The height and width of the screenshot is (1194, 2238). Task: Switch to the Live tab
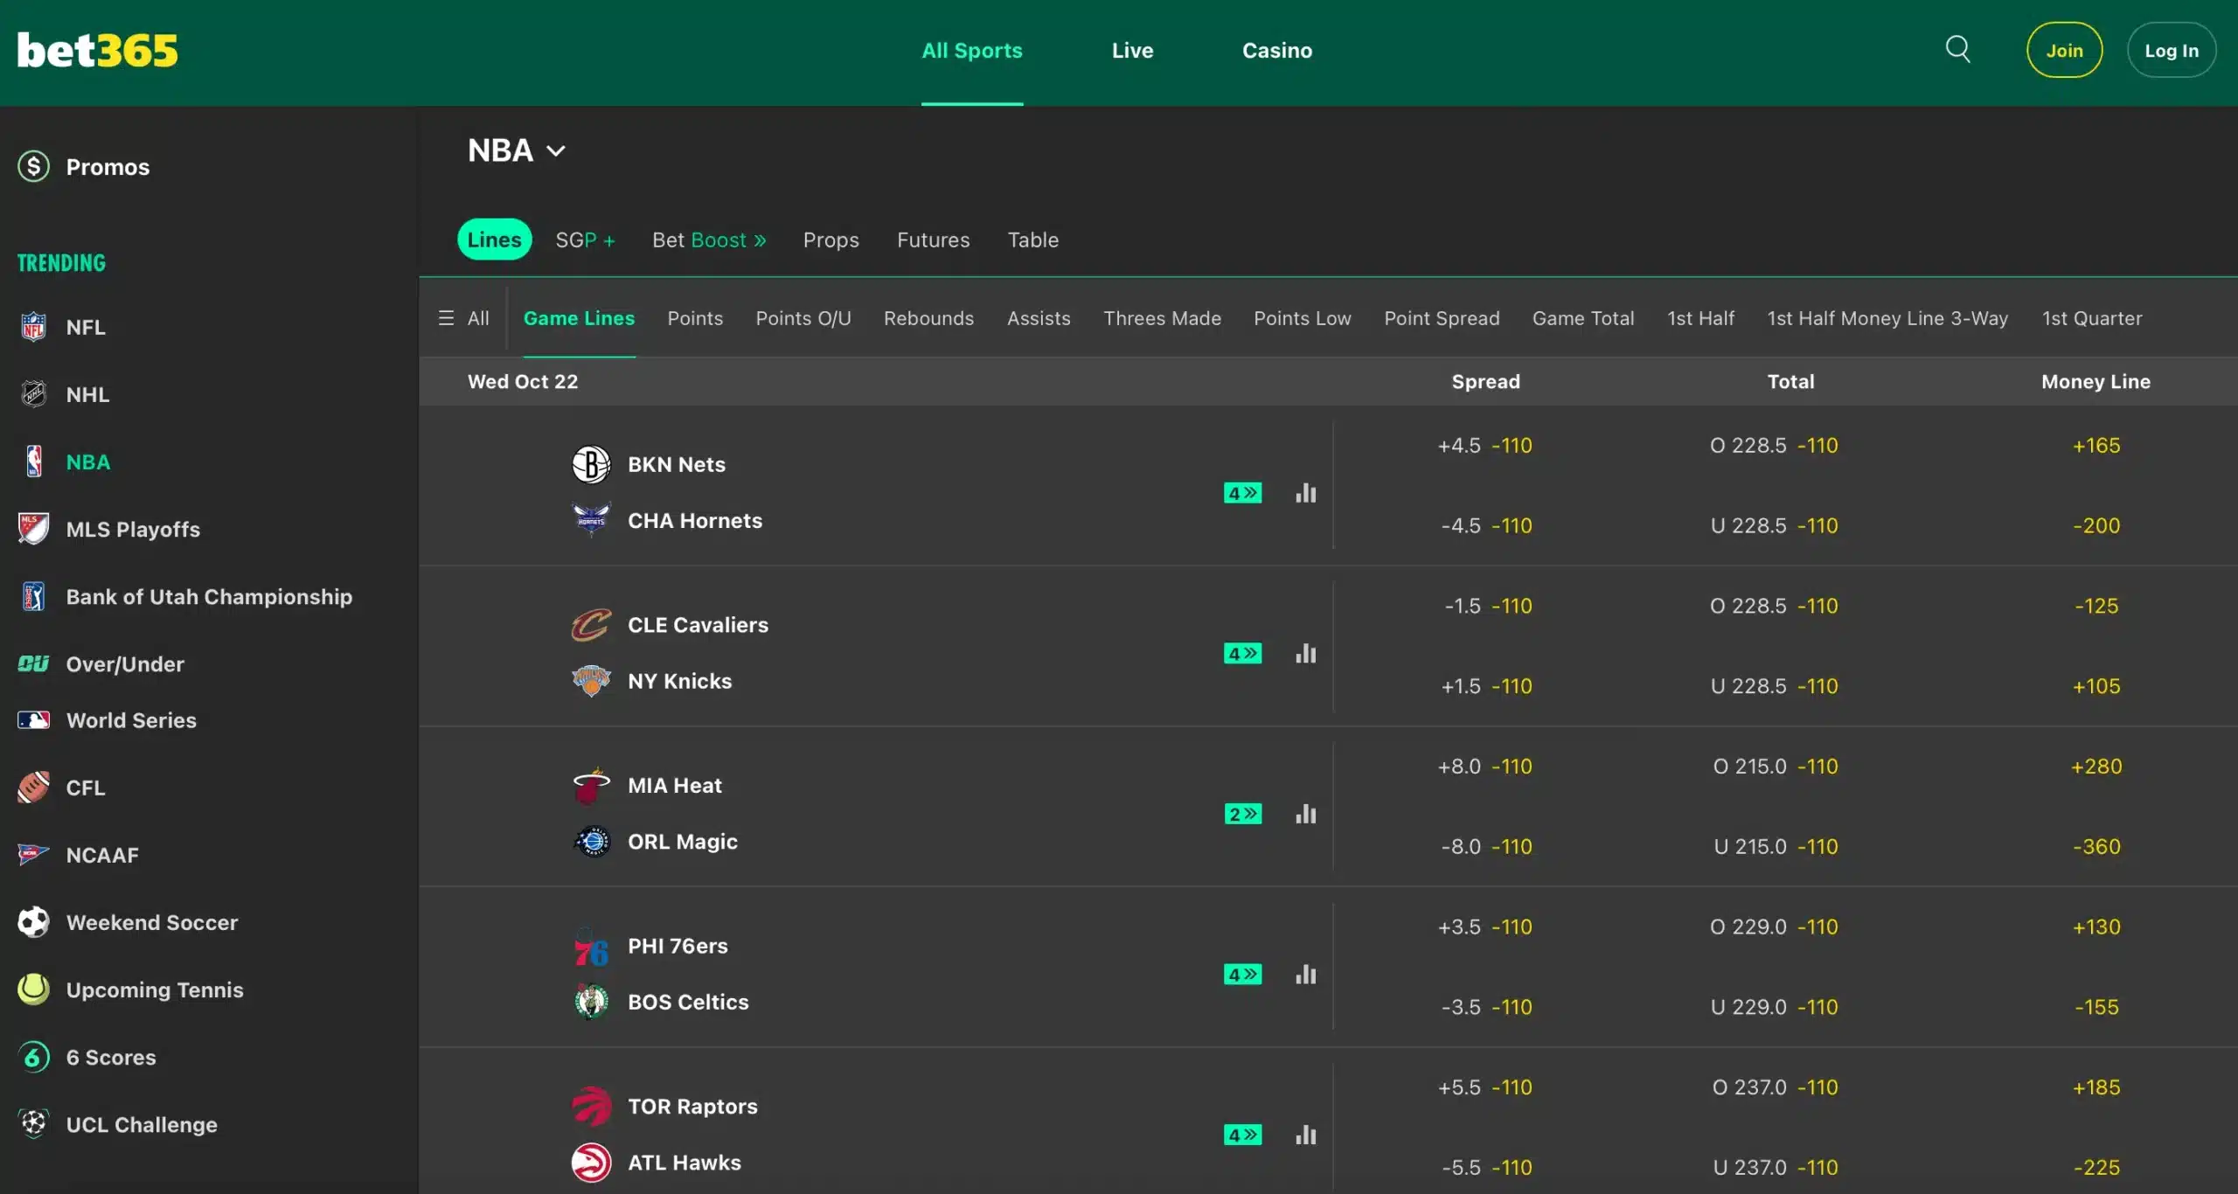[x=1132, y=50]
